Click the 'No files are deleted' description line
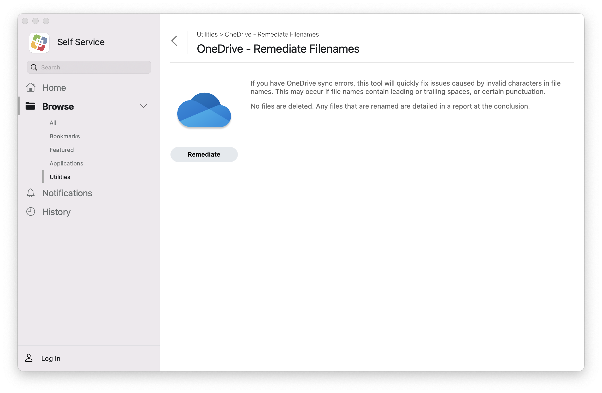Image resolution: width=602 pixels, height=393 pixels. click(390, 106)
